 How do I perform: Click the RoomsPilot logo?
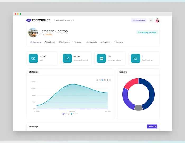coord(38,20)
